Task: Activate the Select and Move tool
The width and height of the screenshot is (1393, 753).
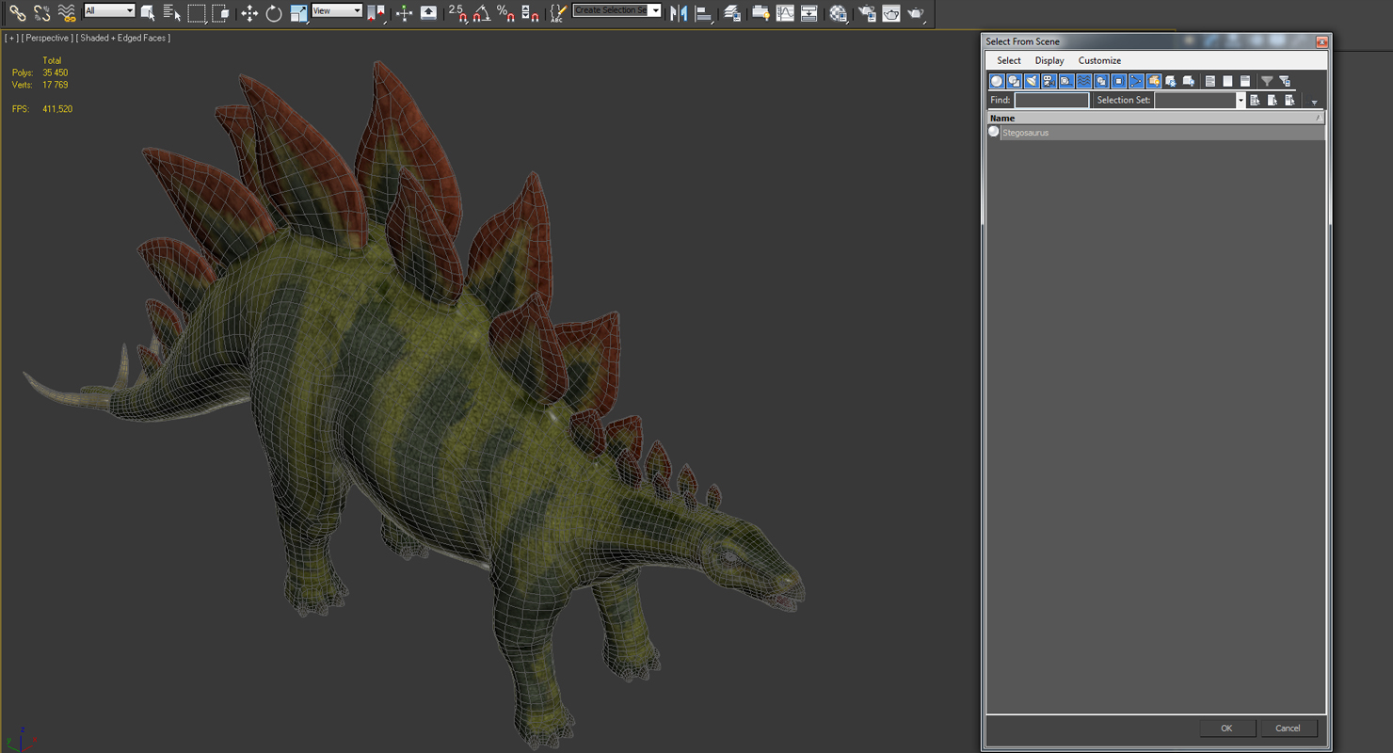Action: (x=249, y=13)
